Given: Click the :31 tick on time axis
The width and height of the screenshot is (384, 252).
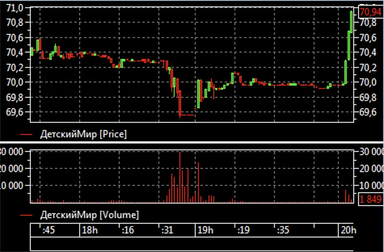Looking at the screenshot, I should [x=167, y=230].
